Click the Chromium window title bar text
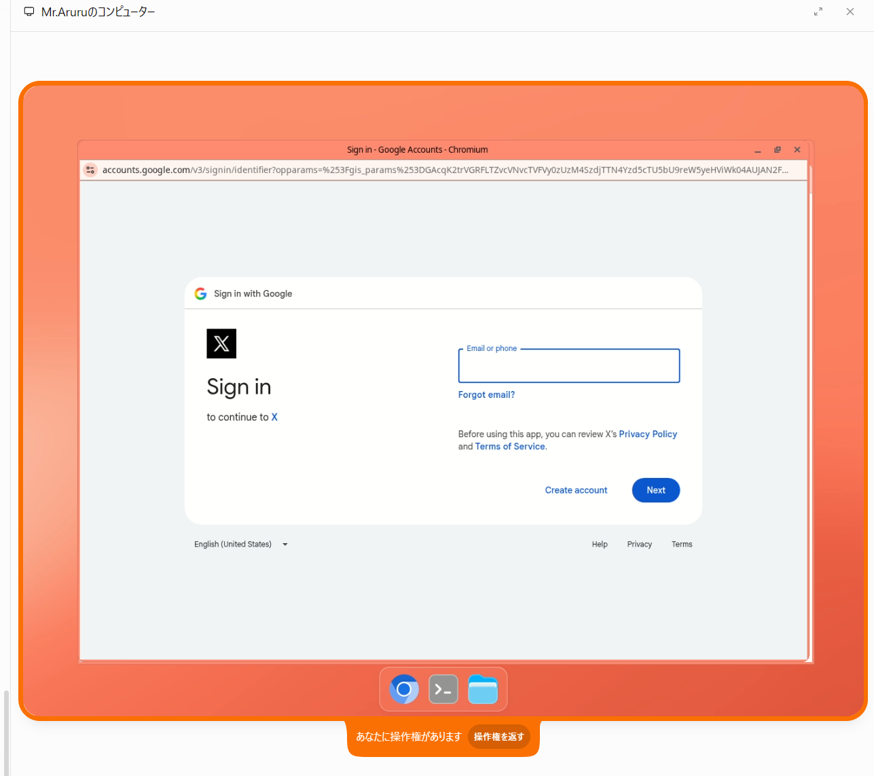Screen dimensions: 874x776 (417, 150)
